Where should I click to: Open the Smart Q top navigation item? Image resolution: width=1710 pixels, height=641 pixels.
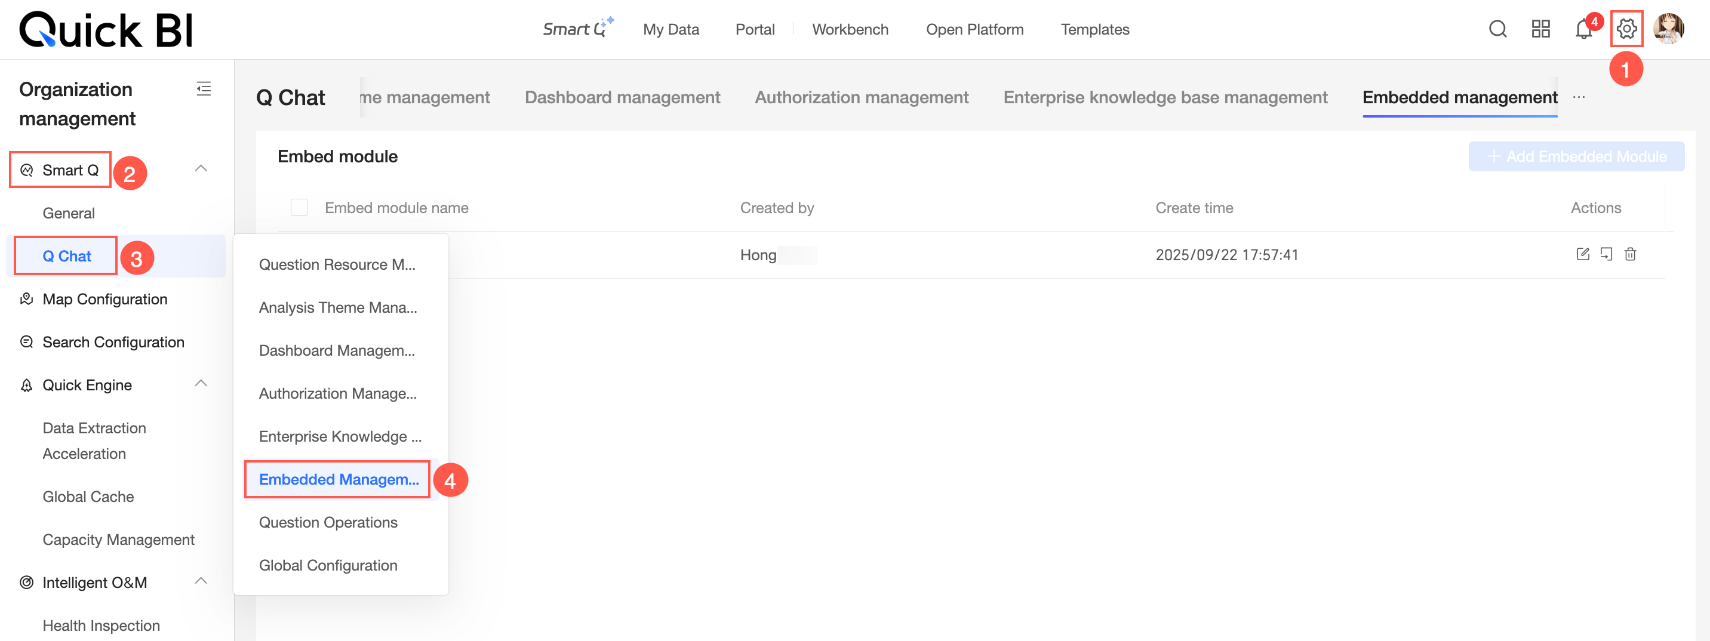pyautogui.click(x=578, y=28)
